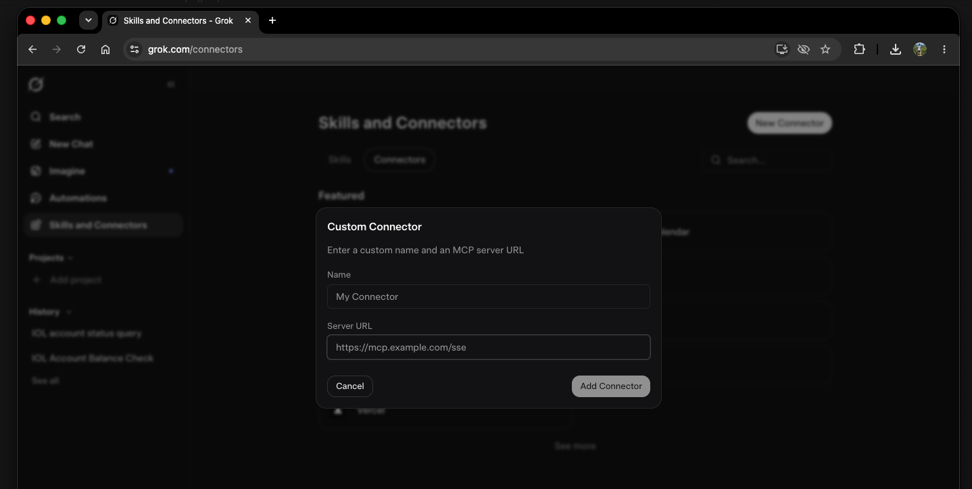Screen dimensions: 972x489
Task: Click the Vercel connector row
Action: pyautogui.click(x=444, y=411)
